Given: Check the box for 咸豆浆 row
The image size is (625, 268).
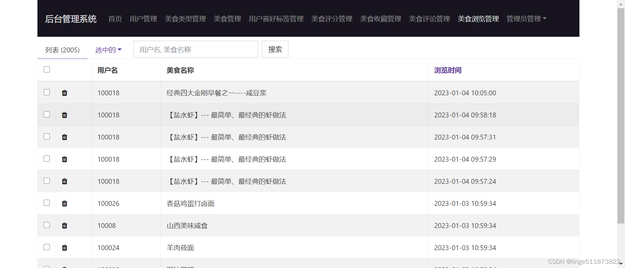Looking at the screenshot, I should [x=47, y=92].
